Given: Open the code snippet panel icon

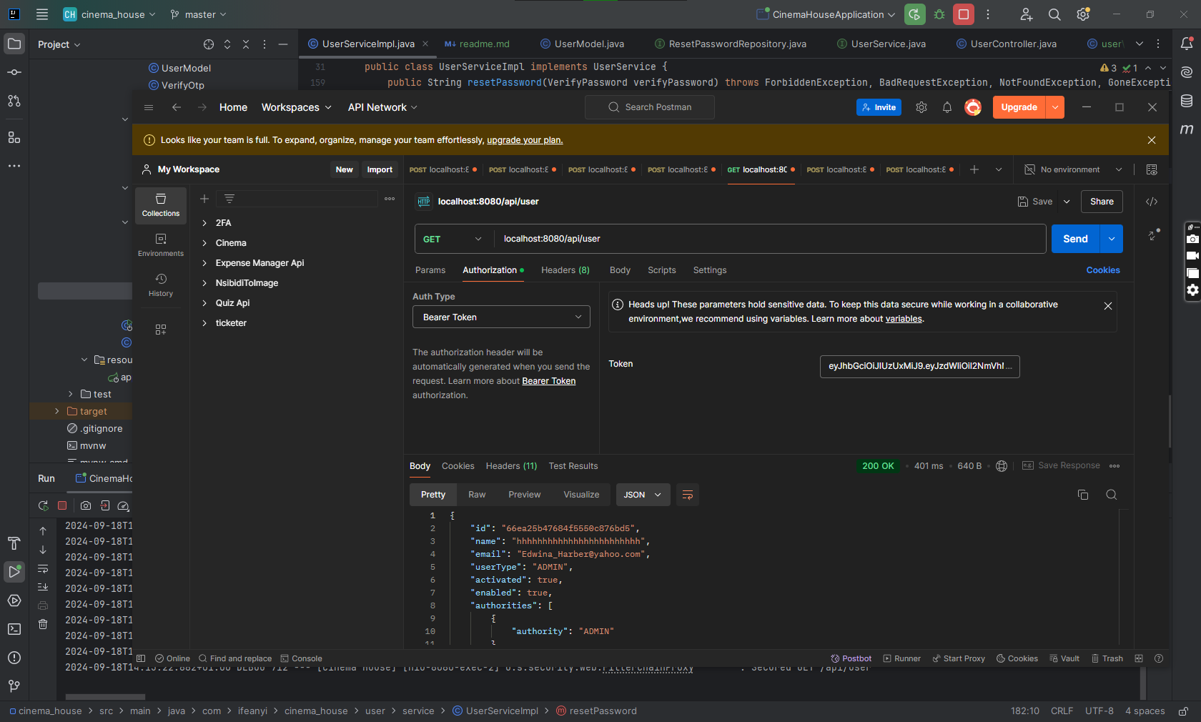Looking at the screenshot, I should (1152, 202).
